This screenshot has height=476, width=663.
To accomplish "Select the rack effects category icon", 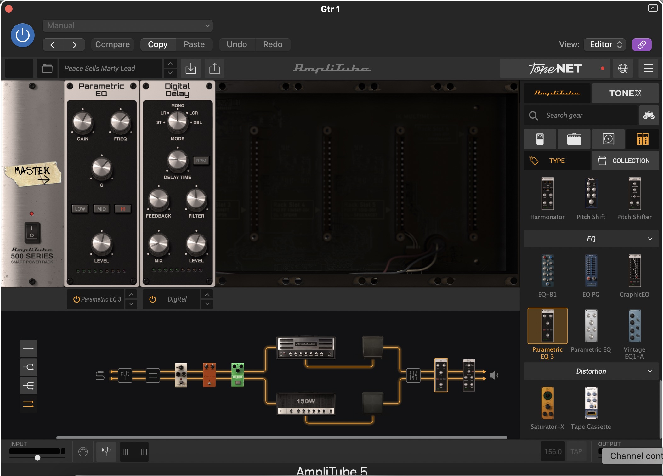I will (642, 139).
